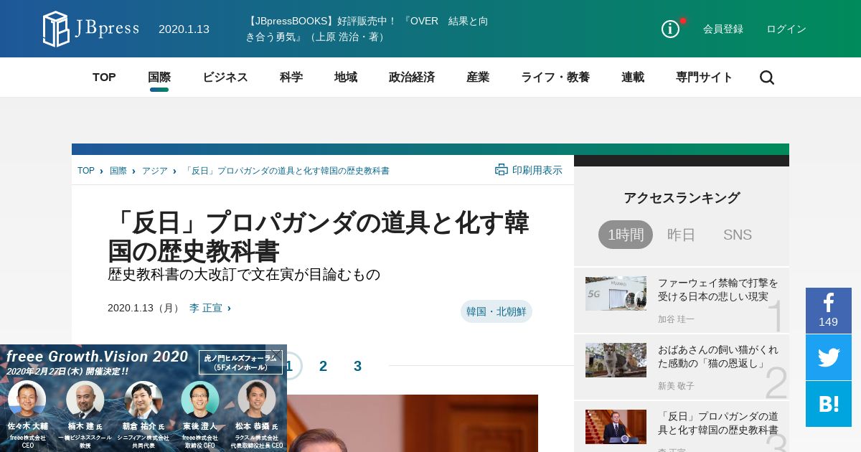Select ライフ・教養 navigation menu item
Viewport: 861px width, 452px height.
555,77
